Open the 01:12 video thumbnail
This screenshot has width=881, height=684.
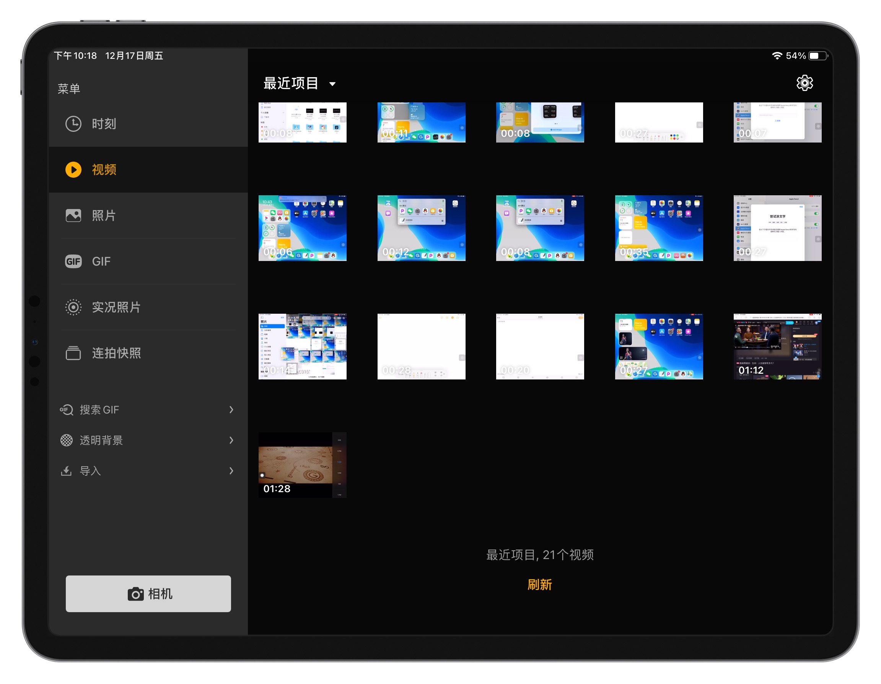(777, 347)
